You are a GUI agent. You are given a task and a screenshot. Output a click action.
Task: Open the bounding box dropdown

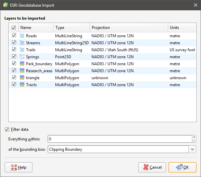pyautogui.click(x=193, y=149)
